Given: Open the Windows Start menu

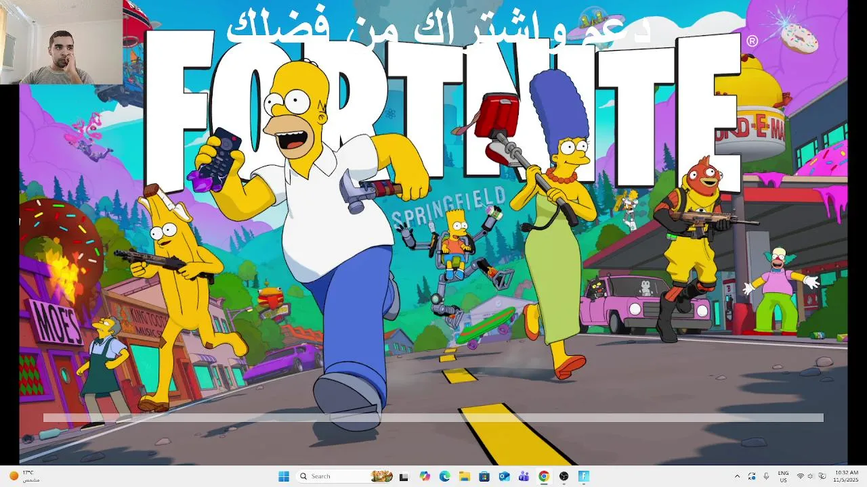Looking at the screenshot, I should (284, 476).
